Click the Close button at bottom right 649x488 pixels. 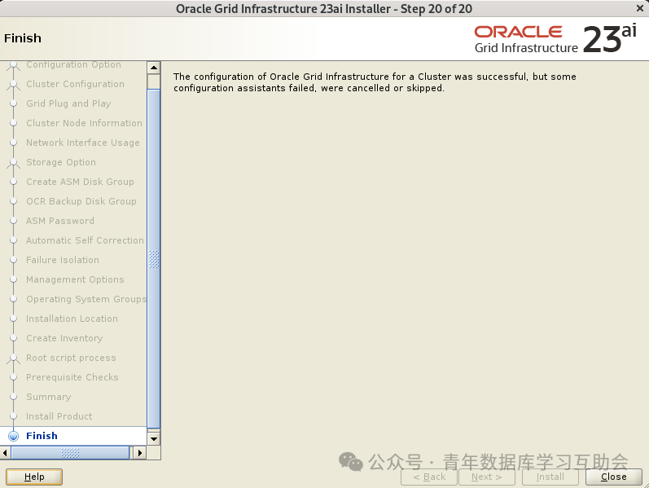click(x=614, y=477)
